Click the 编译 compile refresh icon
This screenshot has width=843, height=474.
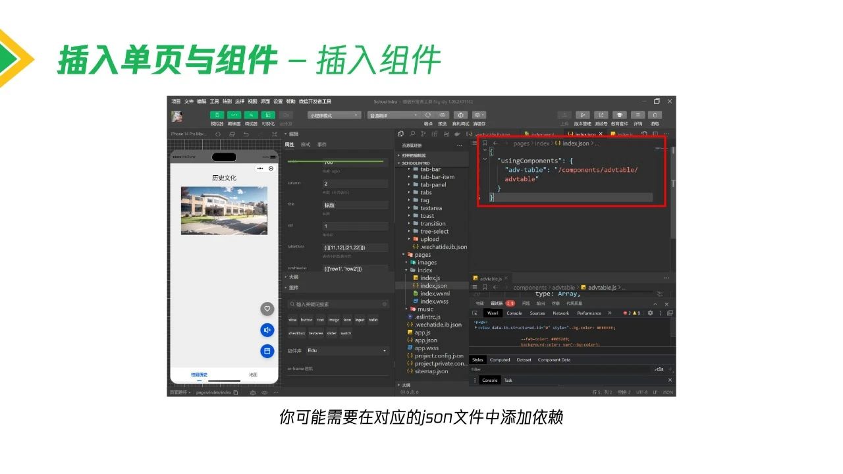(x=429, y=115)
